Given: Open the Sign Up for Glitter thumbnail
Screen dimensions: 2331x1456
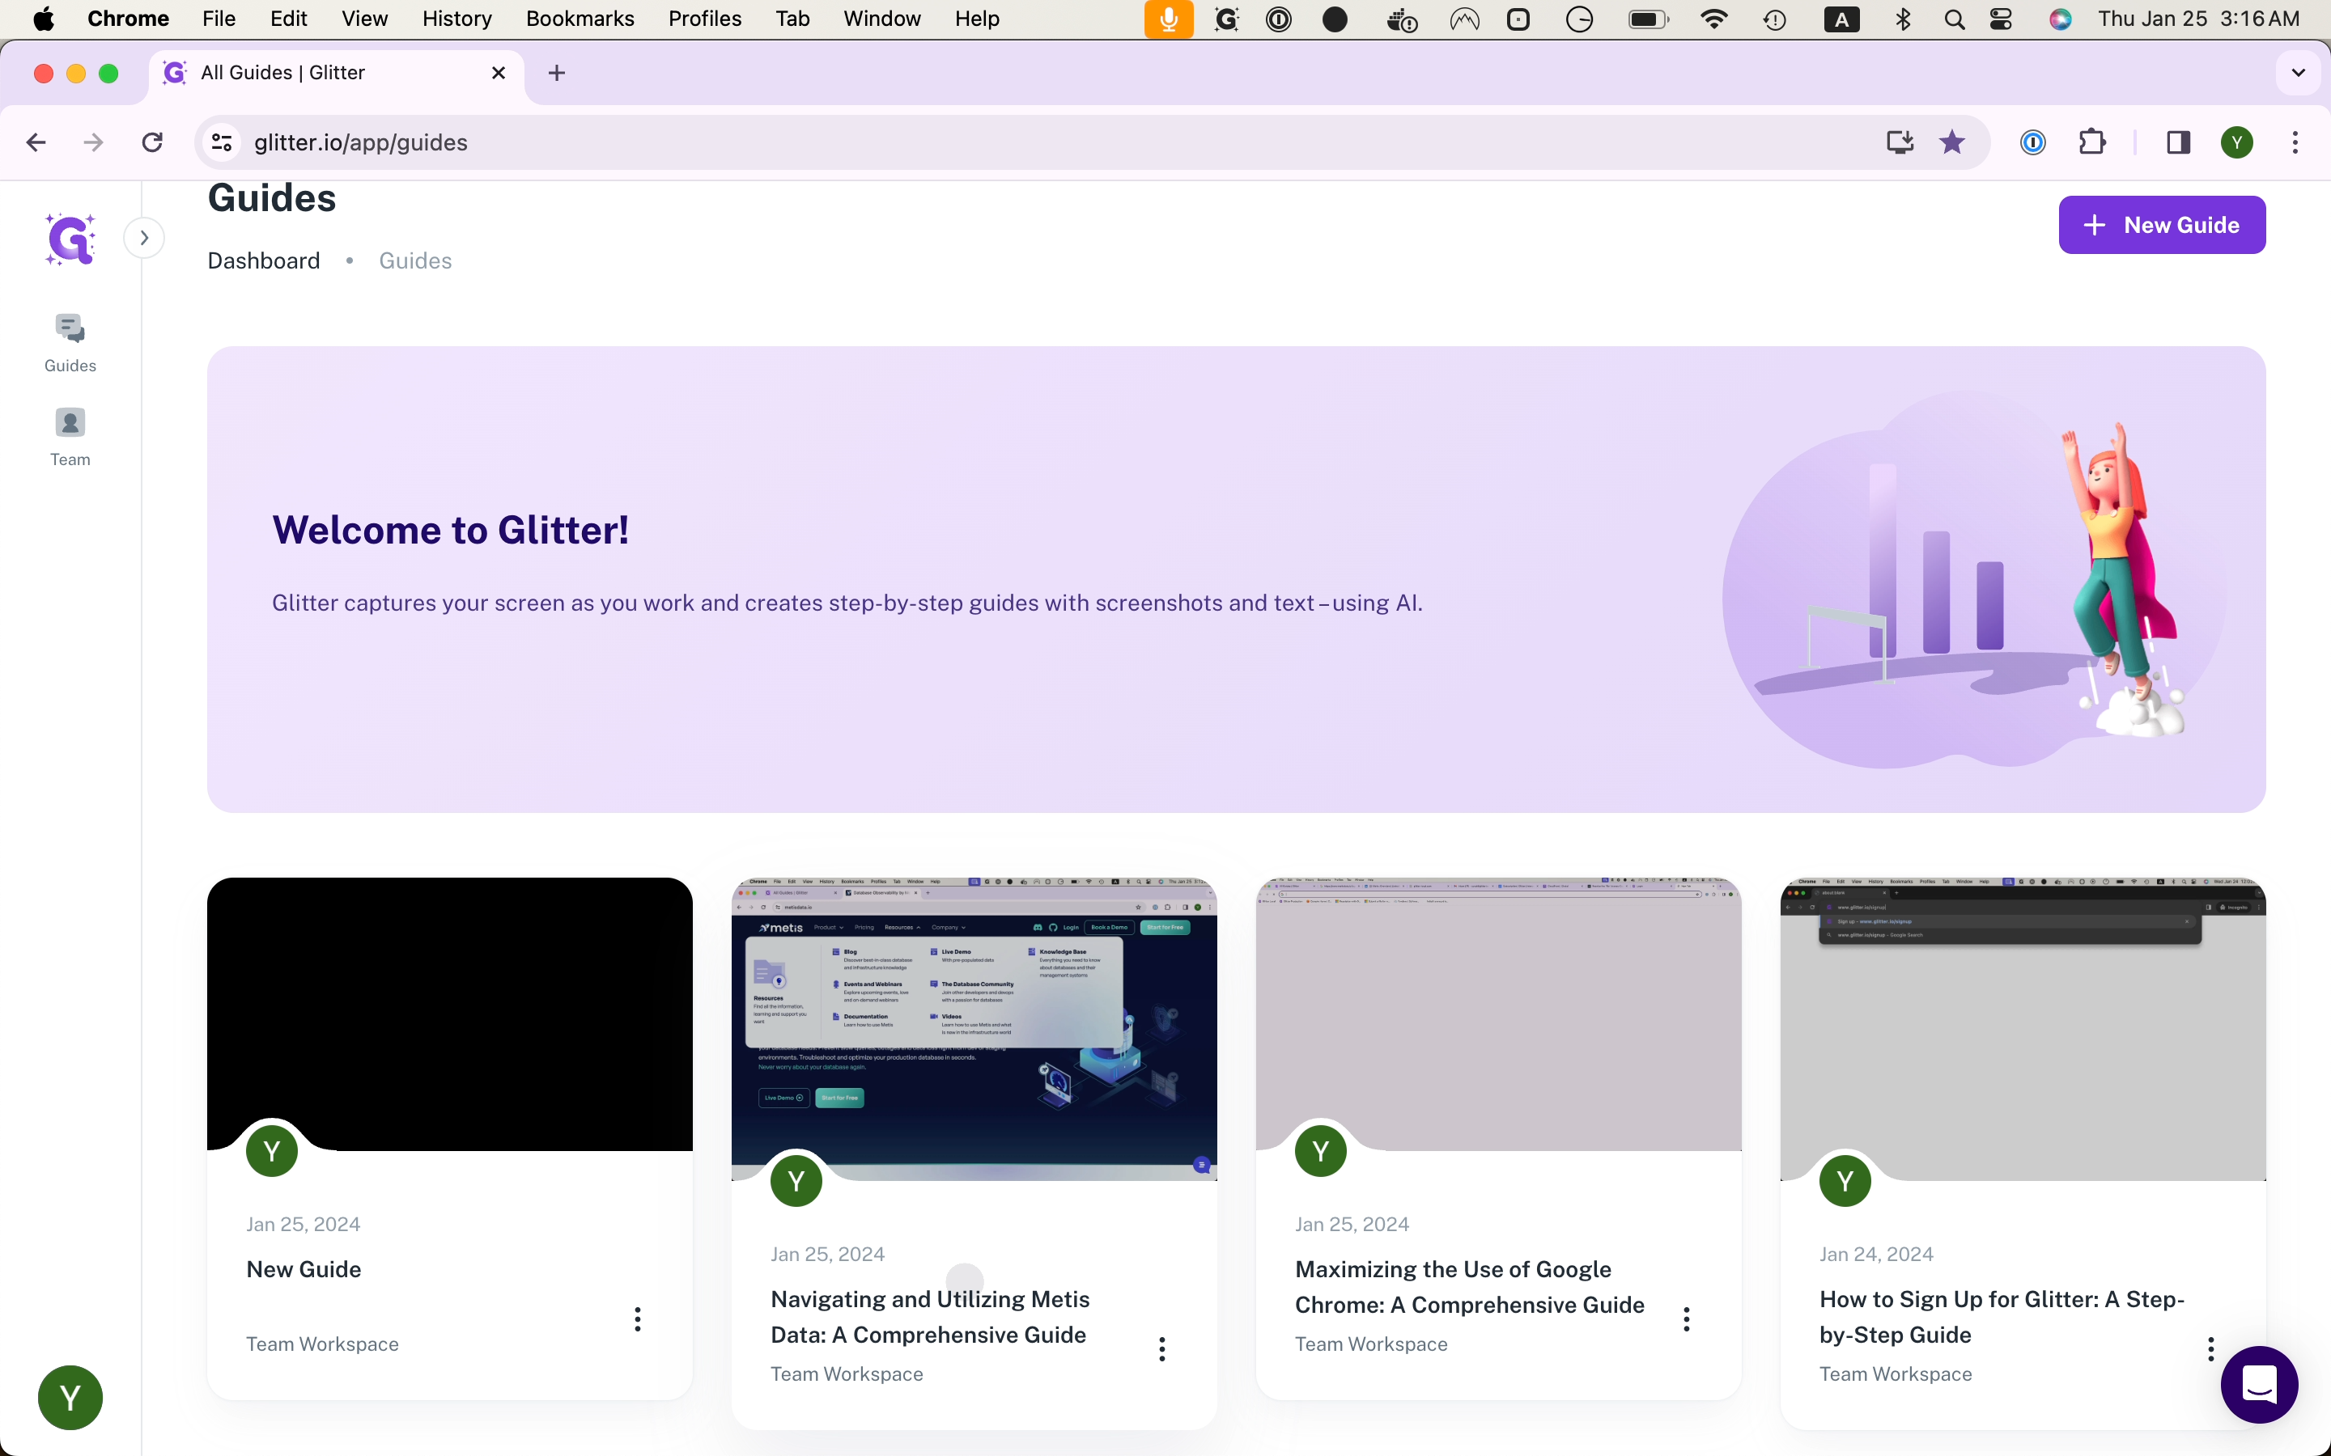Looking at the screenshot, I should (2023, 1028).
